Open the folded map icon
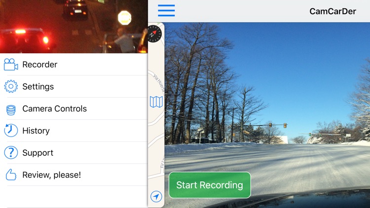The height and width of the screenshot is (208, 370). coord(156,102)
